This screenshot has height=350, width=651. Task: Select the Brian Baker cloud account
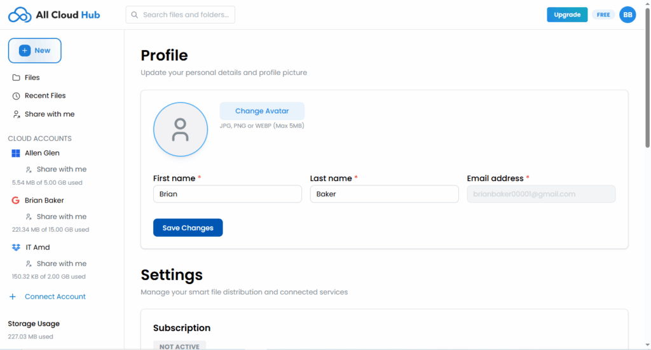click(x=44, y=200)
